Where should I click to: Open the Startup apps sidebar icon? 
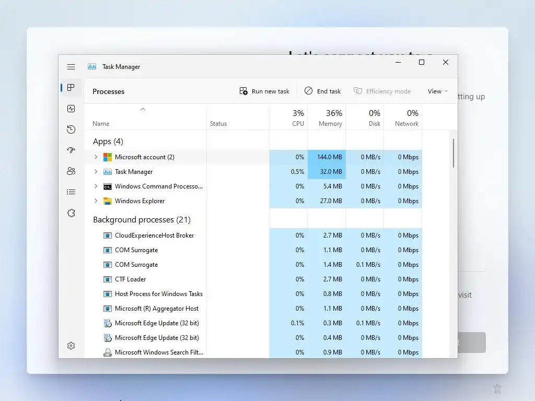(71, 150)
